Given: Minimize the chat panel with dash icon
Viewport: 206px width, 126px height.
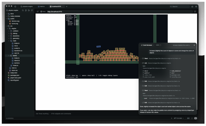Looking at the screenshot, I should tap(192, 45).
